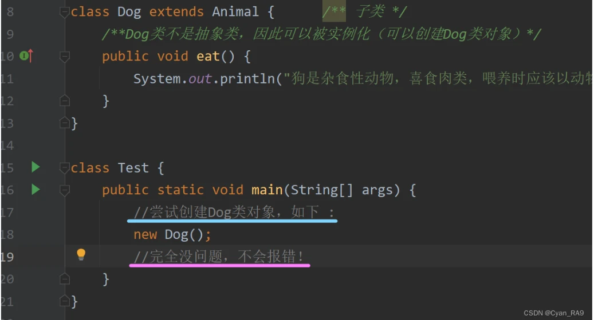Click the pink-underlined comment on line 19
The width and height of the screenshot is (594, 320).
(x=220, y=257)
